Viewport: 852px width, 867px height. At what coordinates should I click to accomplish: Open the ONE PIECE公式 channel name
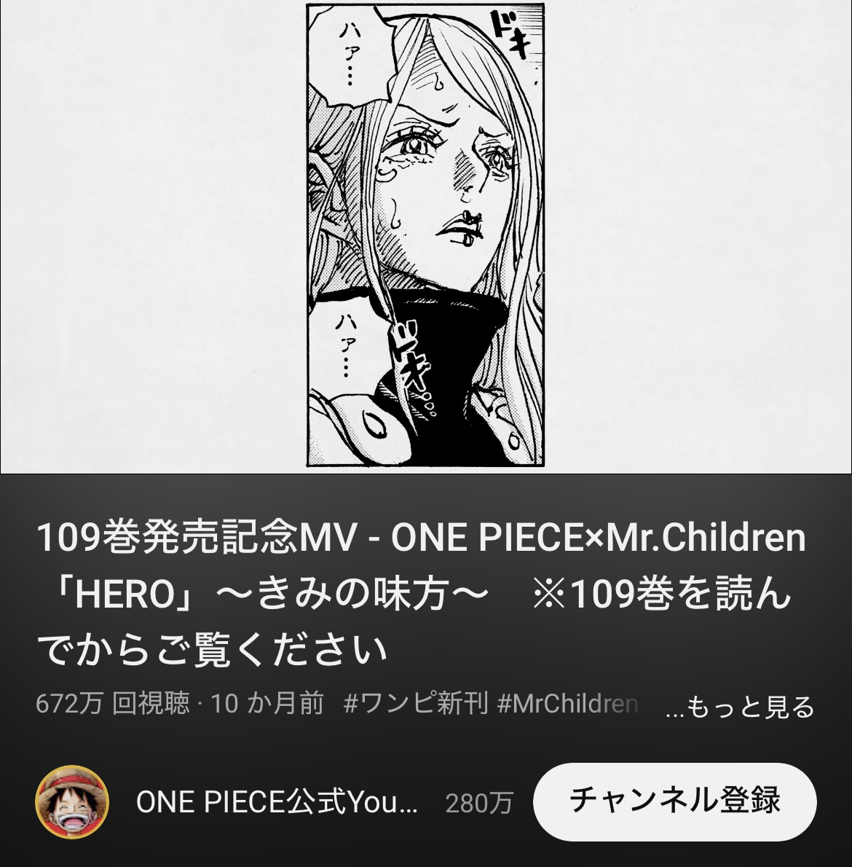click(x=276, y=801)
